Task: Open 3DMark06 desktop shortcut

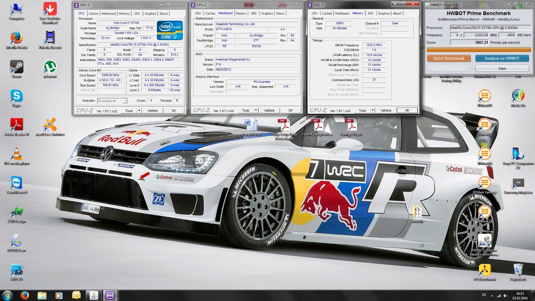Action: click(484, 156)
